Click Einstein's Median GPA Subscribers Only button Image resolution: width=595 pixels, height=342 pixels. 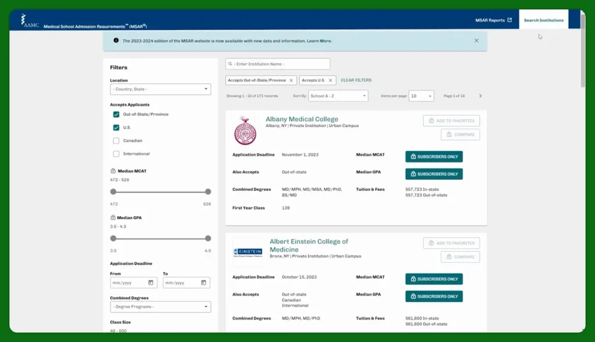point(433,296)
